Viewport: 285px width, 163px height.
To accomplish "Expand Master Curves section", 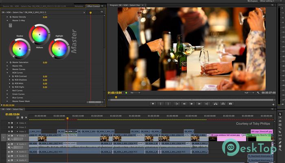I will pyautogui.click(x=7, y=69).
